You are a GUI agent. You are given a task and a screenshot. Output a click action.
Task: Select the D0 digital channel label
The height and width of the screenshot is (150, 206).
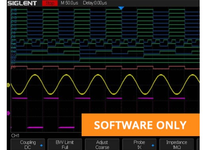(13, 67)
